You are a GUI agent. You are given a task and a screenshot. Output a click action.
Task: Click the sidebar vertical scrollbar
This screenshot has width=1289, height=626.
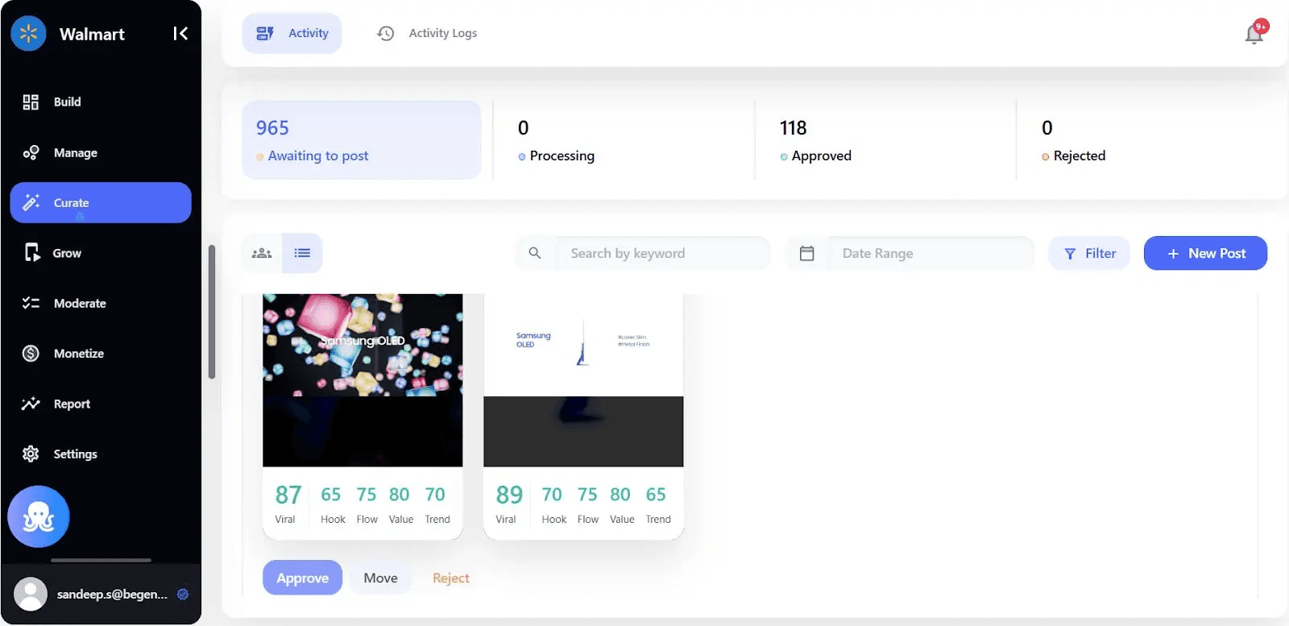coord(212,312)
